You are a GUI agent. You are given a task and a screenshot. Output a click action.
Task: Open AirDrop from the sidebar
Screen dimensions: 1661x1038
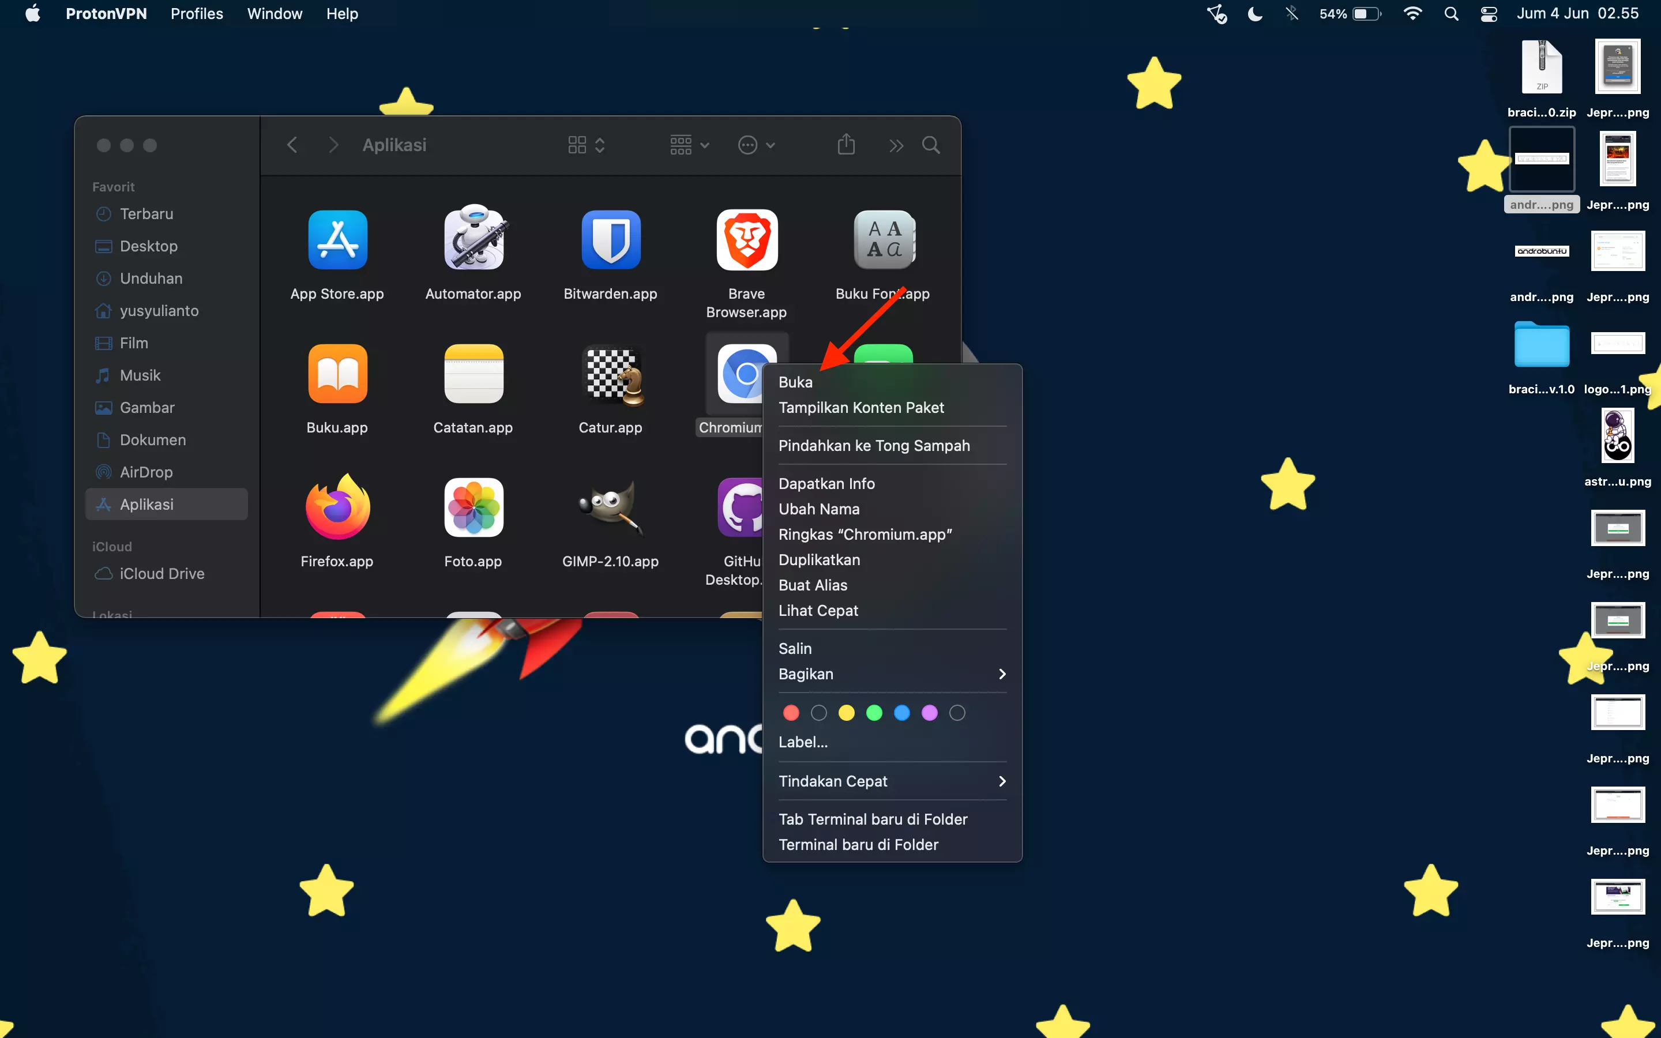146,472
